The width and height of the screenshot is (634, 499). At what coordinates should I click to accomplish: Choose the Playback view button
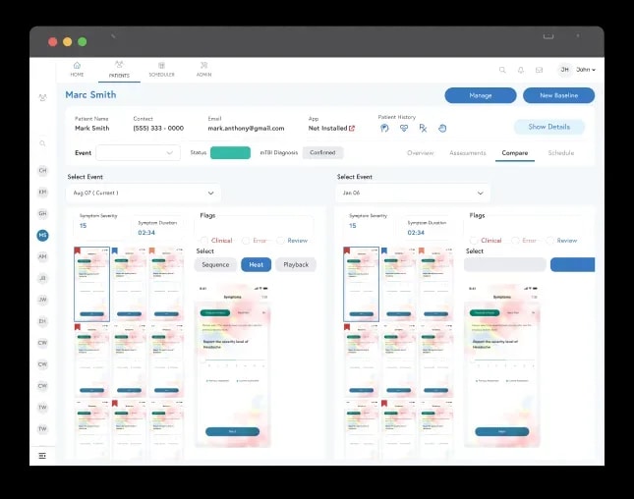click(296, 264)
